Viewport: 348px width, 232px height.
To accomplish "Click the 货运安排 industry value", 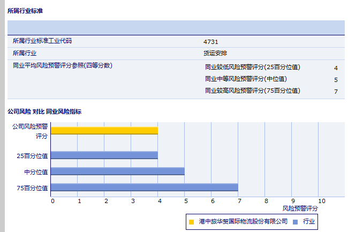I will 215,53.
